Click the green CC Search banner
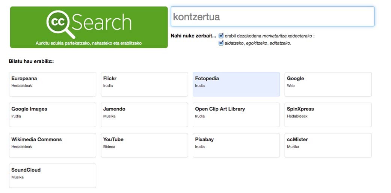The image size is (391, 193). 89,27
